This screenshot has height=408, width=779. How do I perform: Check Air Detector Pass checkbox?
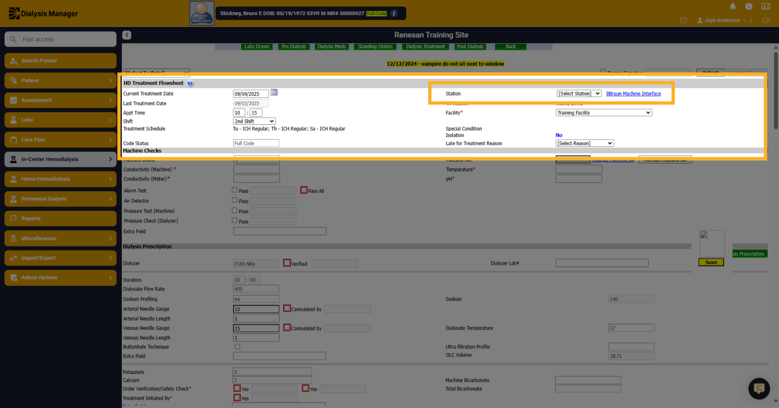tap(234, 200)
